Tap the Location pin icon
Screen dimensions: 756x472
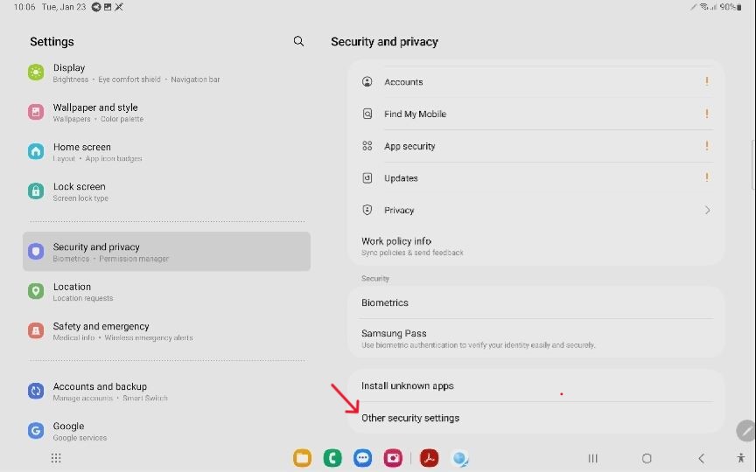(x=36, y=291)
